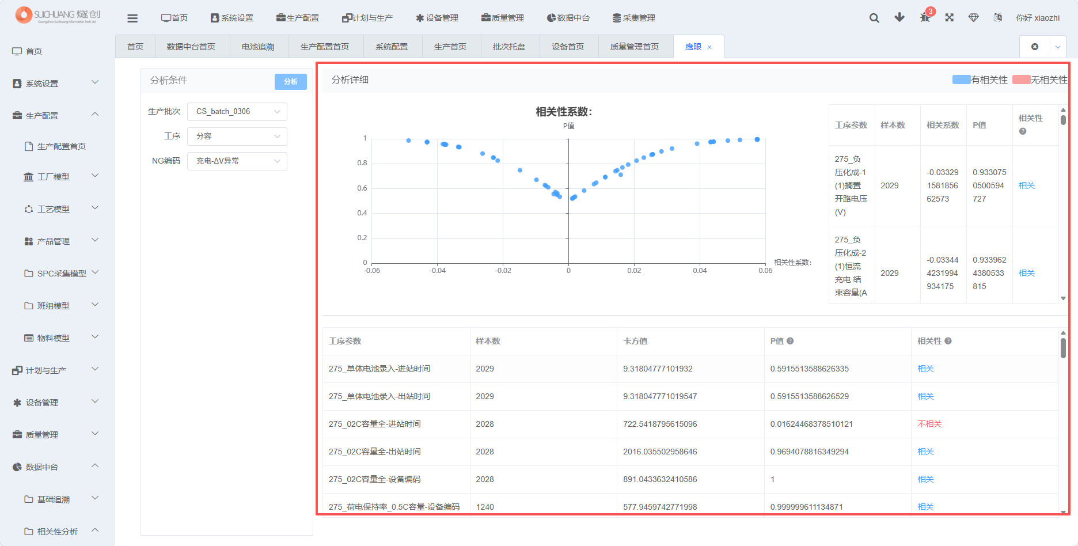This screenshot has width=1078, height=546.
Task: Click P值 cell 0.9694078816349294
Action: pyautogui.click(x=810, y=452)
